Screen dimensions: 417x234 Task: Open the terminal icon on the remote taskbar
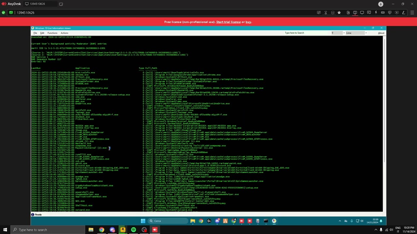point(266,221)
